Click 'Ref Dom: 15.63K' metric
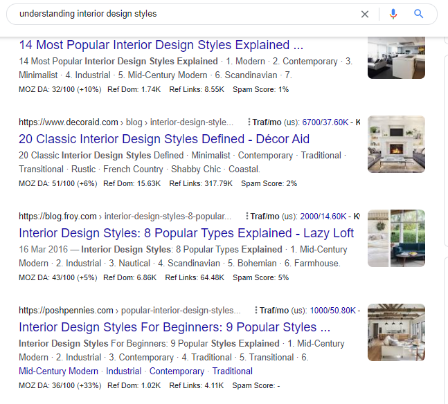This screenshot has height=404, width=448. pyautogui.click(x=132, y=183)
